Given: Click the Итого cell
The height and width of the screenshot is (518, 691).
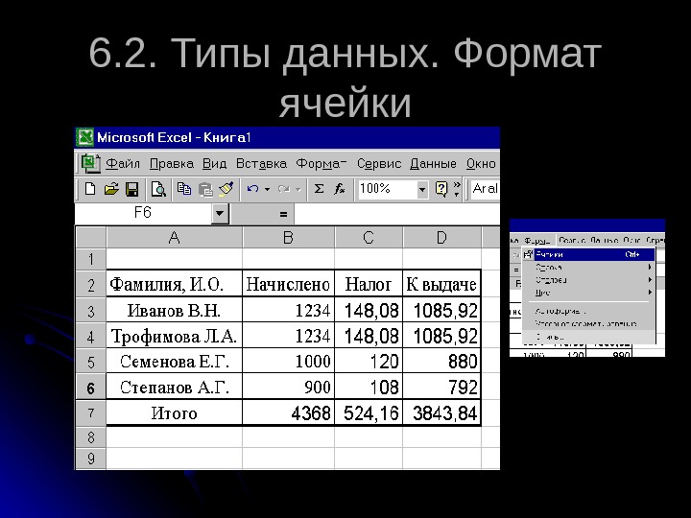Looking at the screenshot, I should [174, 413].
